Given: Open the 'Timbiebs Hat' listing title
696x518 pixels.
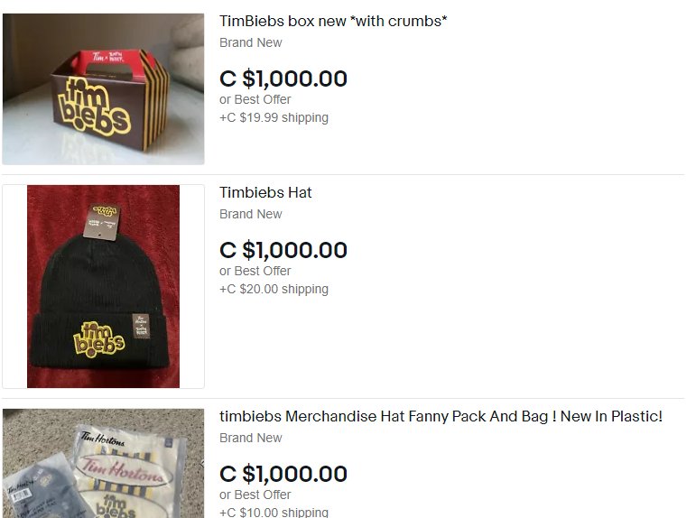Looking at the screenshot, I should pos(265,192).
